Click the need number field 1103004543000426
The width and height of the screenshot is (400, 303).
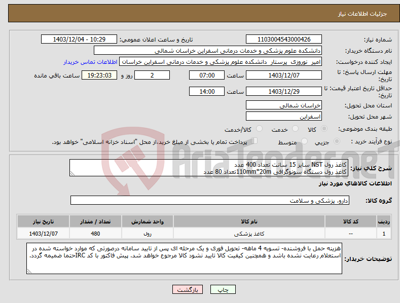coord(284,40)
